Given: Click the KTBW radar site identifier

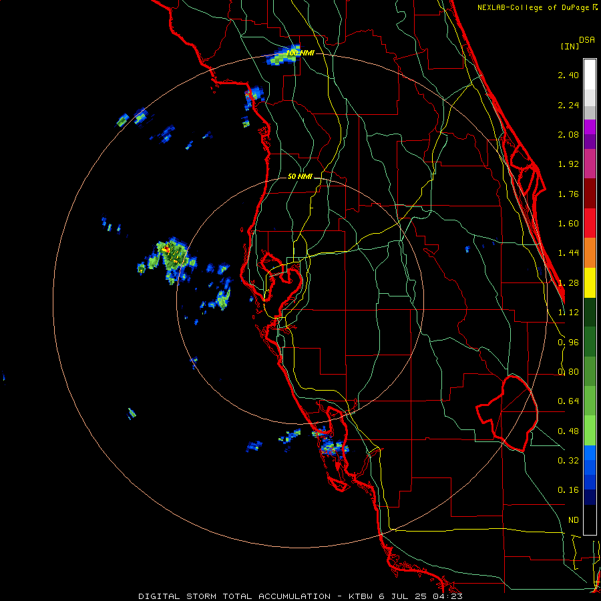Looking at the screenshot, I should tap(361, 596).
